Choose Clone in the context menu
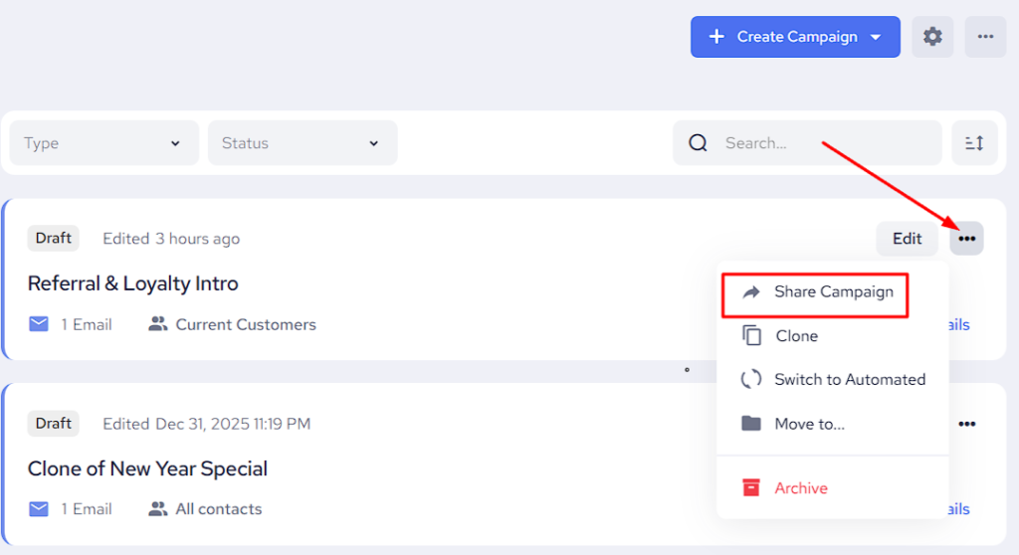Viewport: 1019px width, 555px height. point(796,336)
